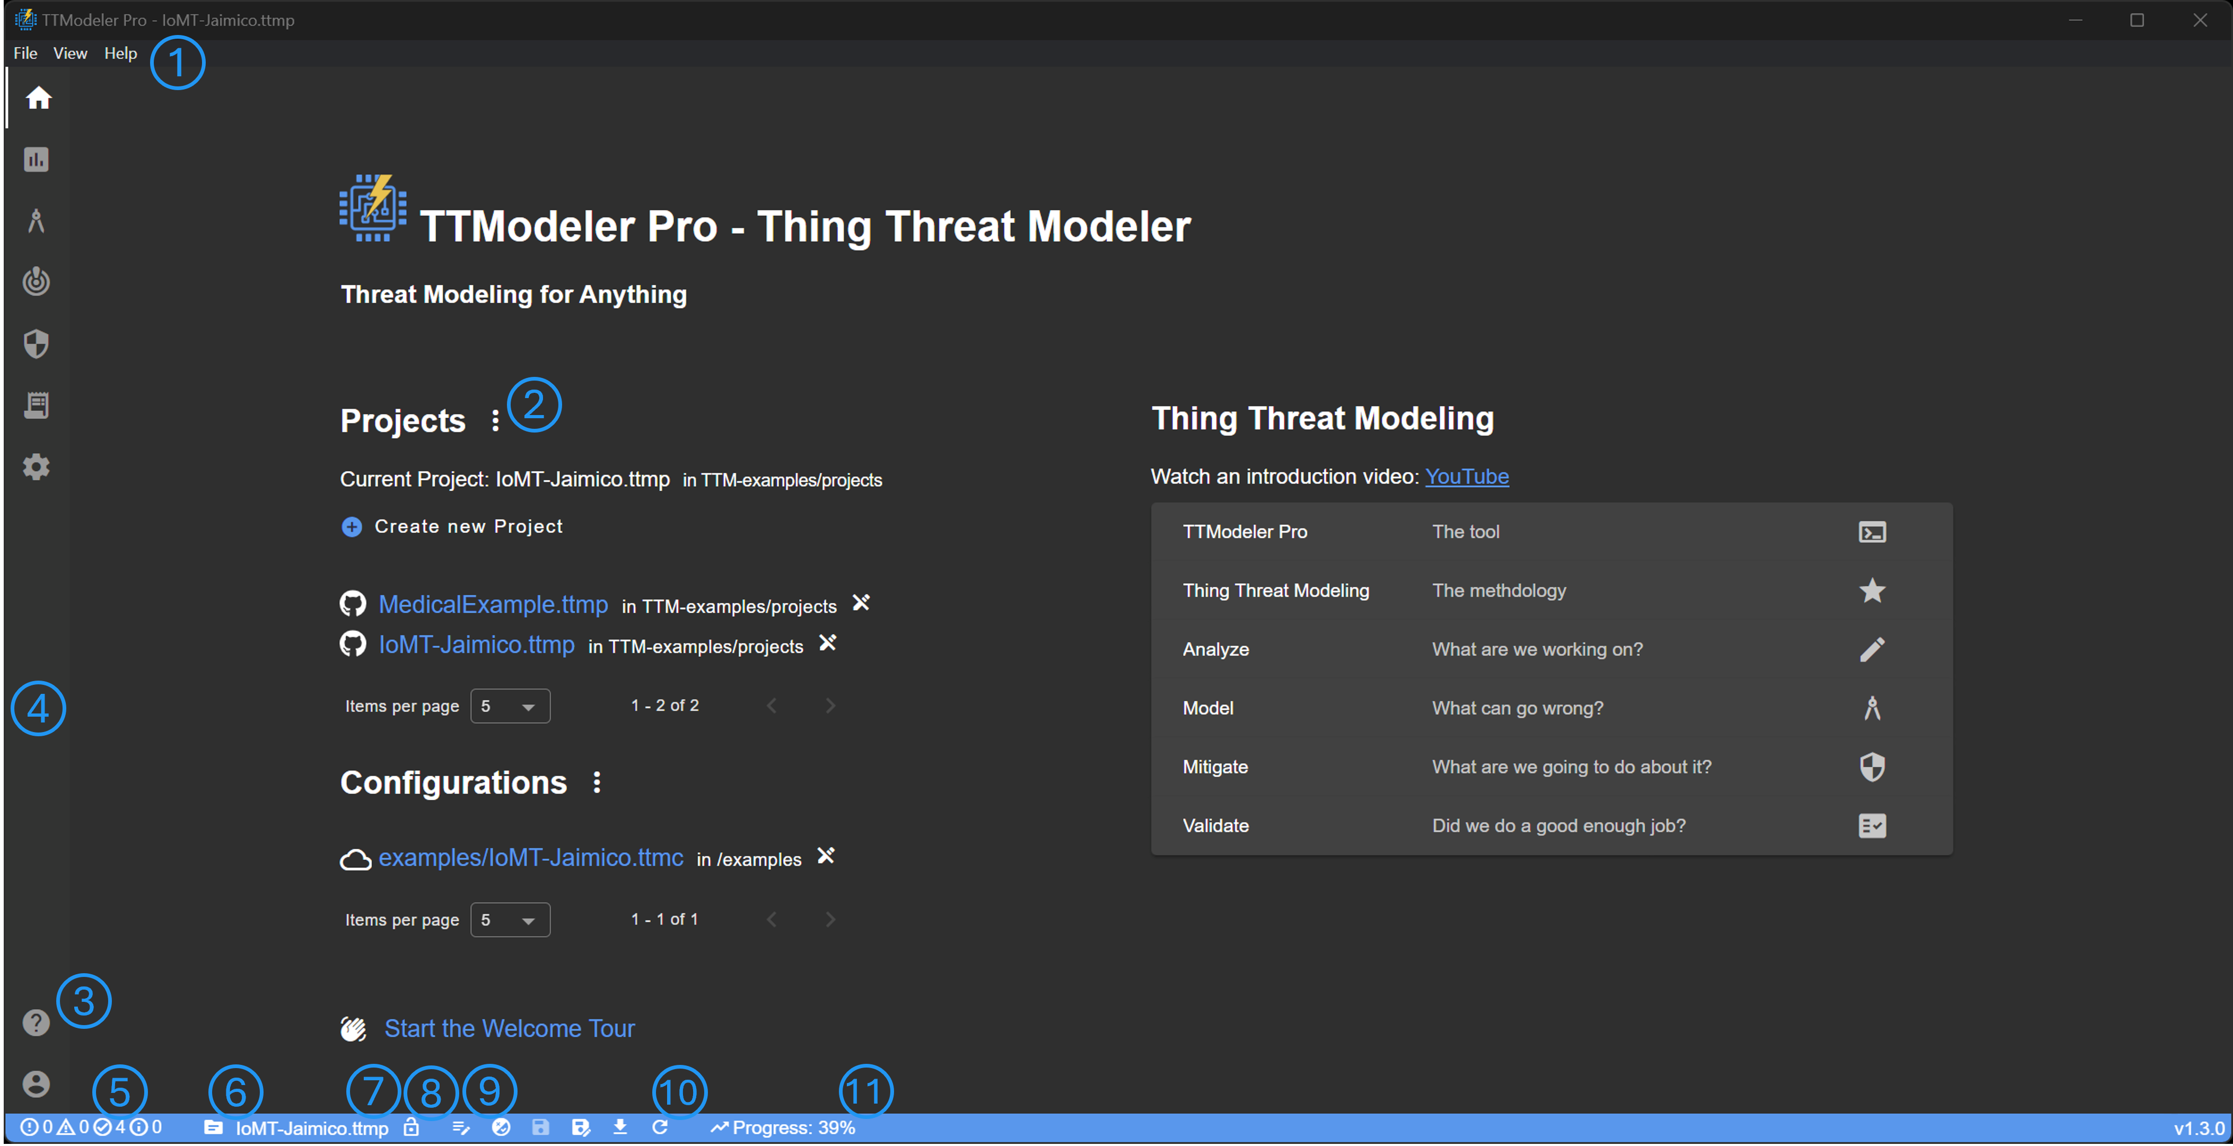Open Projects items per page dropdown
2233x1146 pixels.
[x=510, y=707]
